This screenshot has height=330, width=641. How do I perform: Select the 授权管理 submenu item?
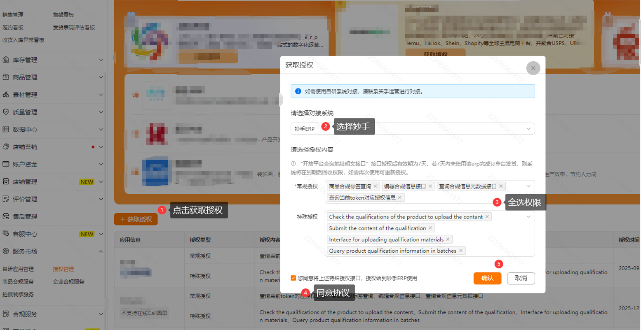[63, 269]
